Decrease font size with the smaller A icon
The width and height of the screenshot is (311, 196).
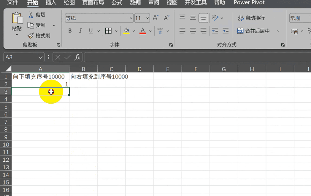tap(166, 18)
